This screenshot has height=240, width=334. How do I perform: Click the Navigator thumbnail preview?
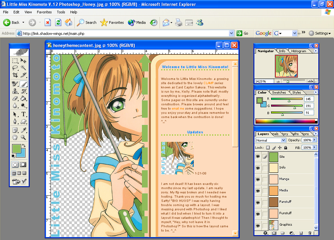pyautogui.click(x=286, y=66)
